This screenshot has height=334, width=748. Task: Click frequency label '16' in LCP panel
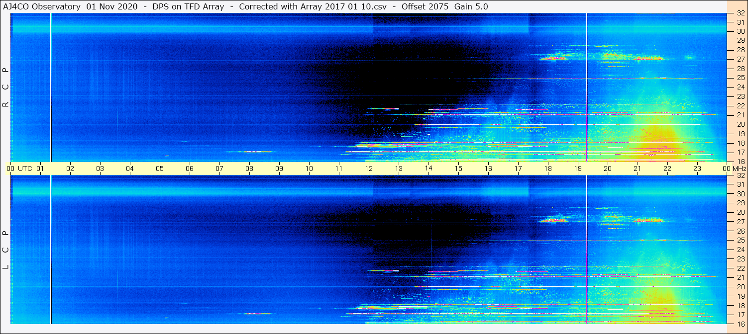click(x=740, y=324)
